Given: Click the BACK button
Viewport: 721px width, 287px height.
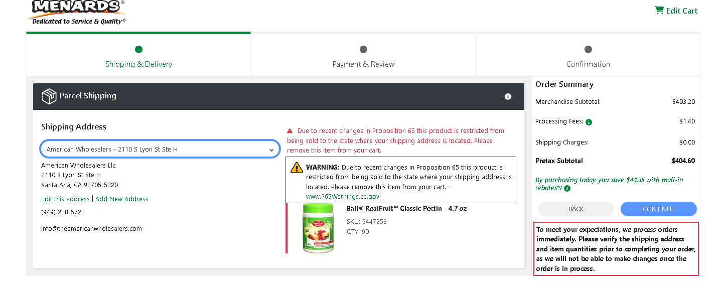Looking at the screenshot, I should pos(576,209).
